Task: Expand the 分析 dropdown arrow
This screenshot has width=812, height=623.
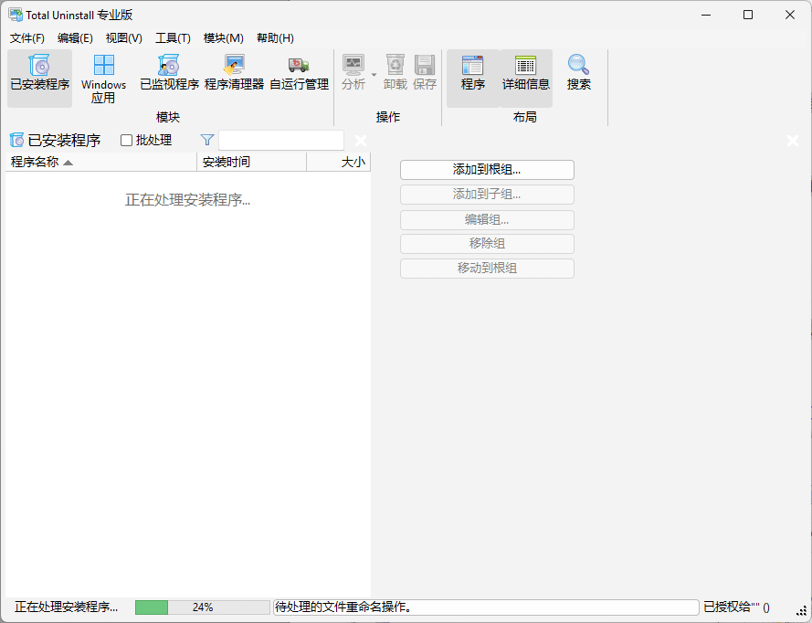Action: coord(374,74)
